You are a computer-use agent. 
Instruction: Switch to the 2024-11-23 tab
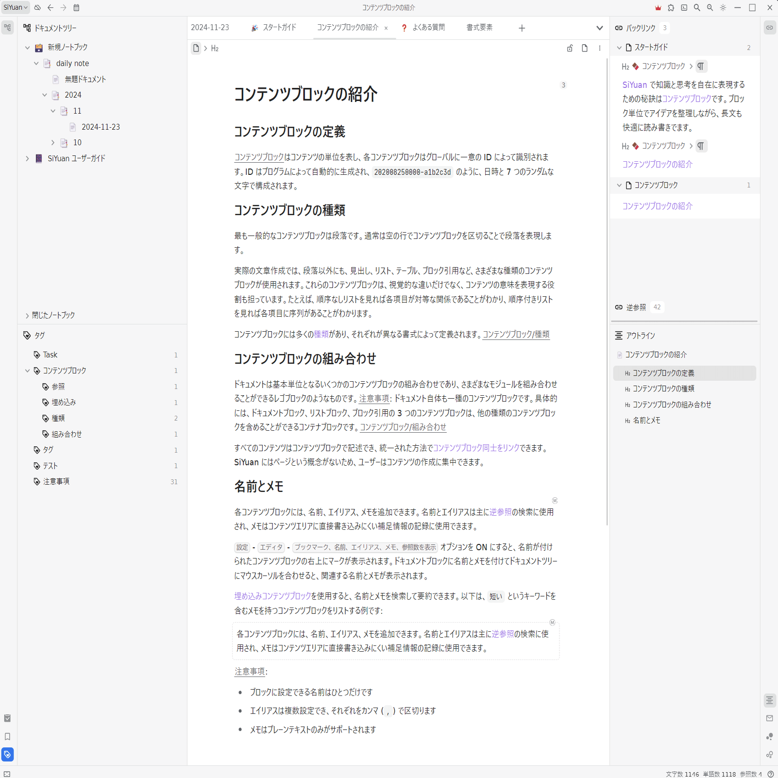[210, 28]
